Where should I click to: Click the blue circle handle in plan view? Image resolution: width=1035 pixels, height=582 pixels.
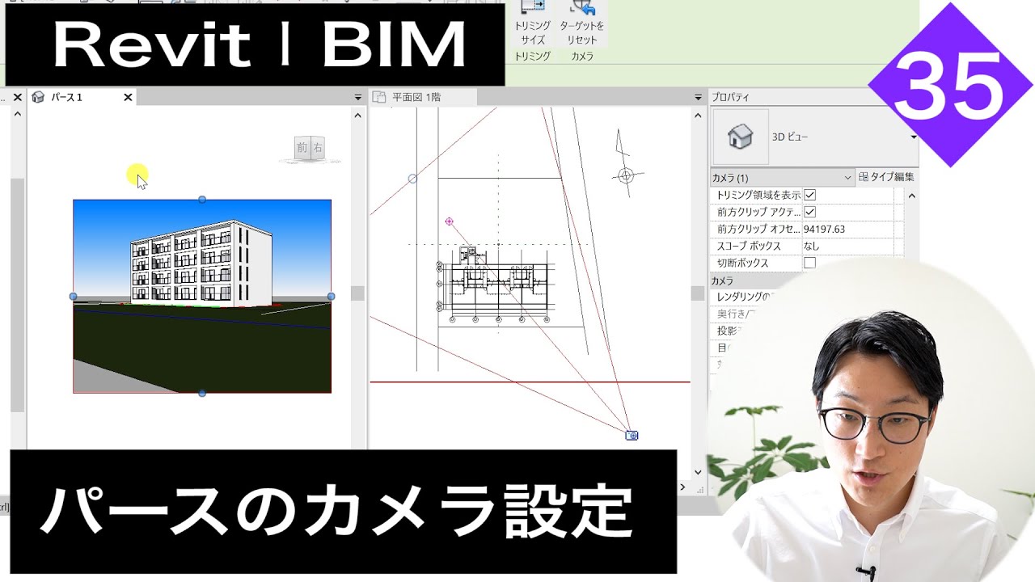pos(412,178)
